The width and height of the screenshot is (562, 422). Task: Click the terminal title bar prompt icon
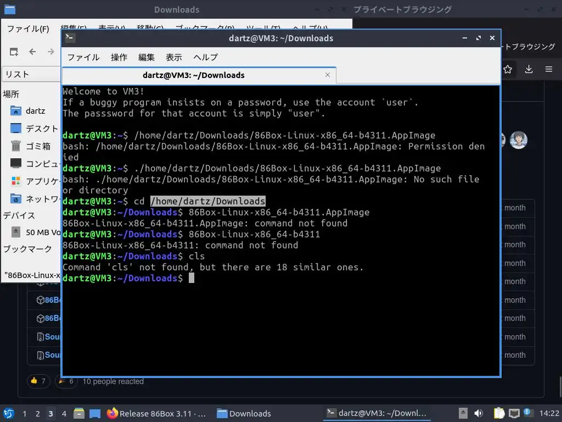[70, 37]
